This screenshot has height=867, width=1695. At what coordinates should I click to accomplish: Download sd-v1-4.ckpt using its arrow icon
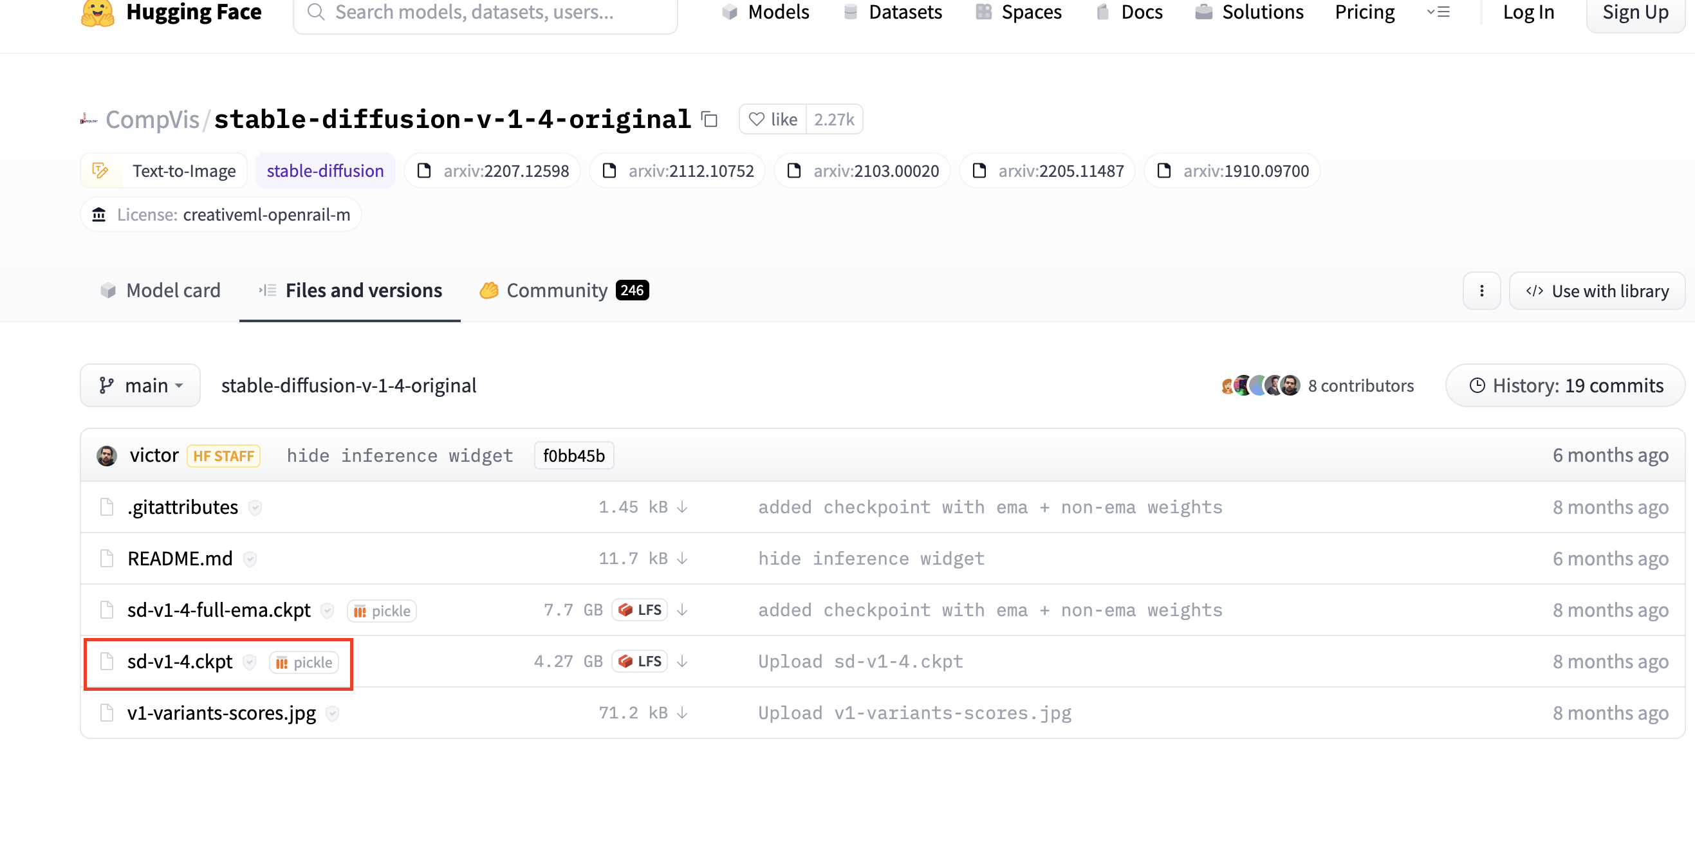682,661
